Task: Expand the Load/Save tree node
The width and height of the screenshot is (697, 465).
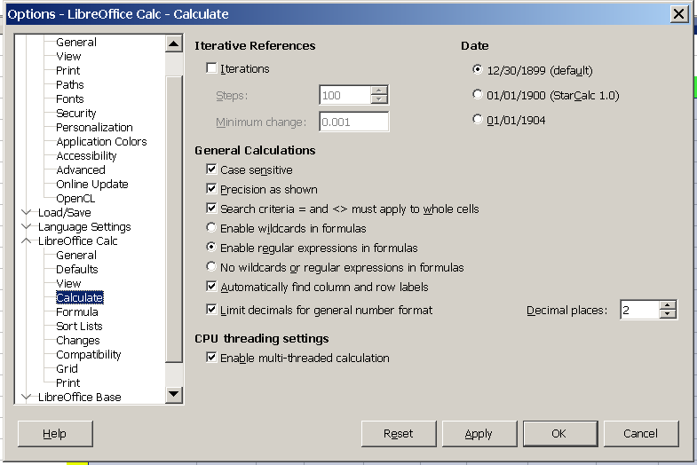Action: [27, 212]
